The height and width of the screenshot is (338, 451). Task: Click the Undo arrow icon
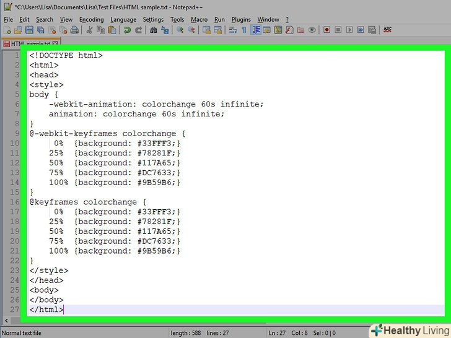click(127, 30)
